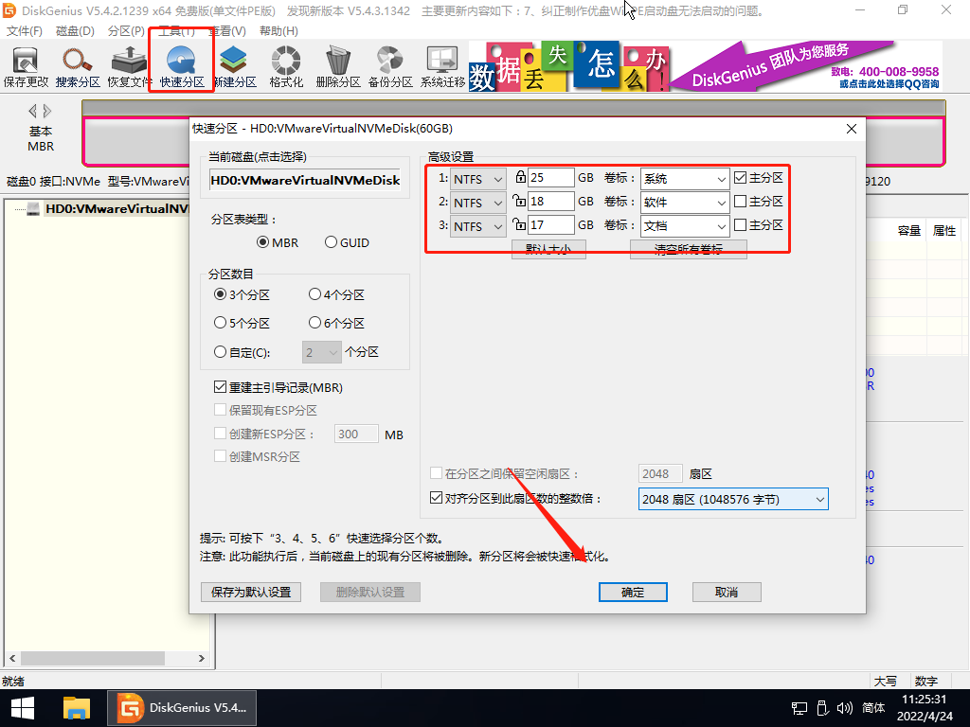This screenshot has width=970, height=727.
Task: Open the 文件(F) menu
Action: click(x=24, y=31)
